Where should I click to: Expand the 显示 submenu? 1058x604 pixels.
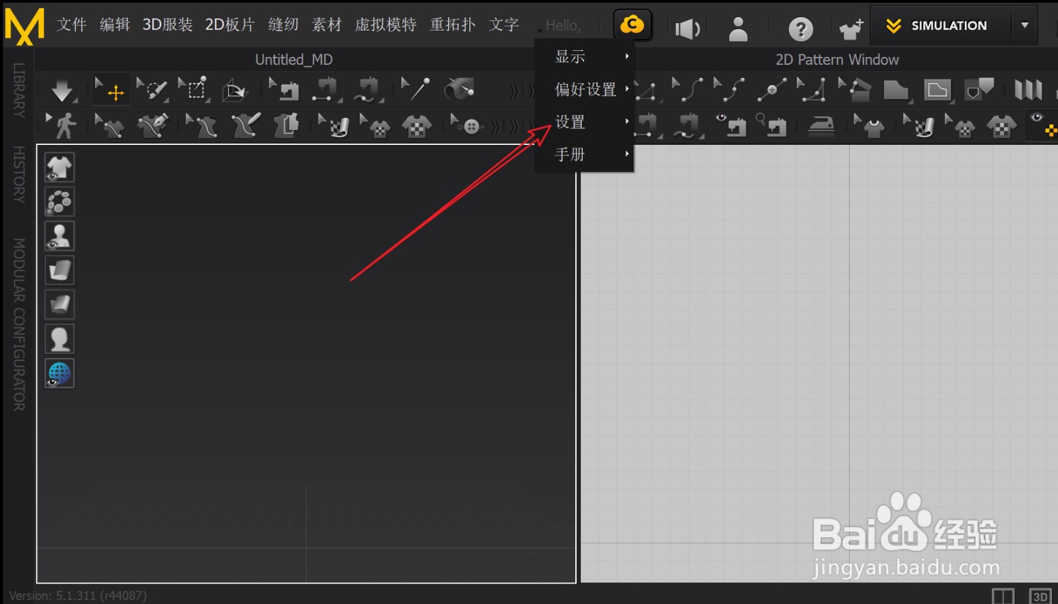585,57
